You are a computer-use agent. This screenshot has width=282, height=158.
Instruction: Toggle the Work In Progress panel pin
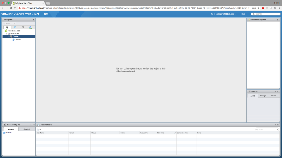(x=278, y=20)
